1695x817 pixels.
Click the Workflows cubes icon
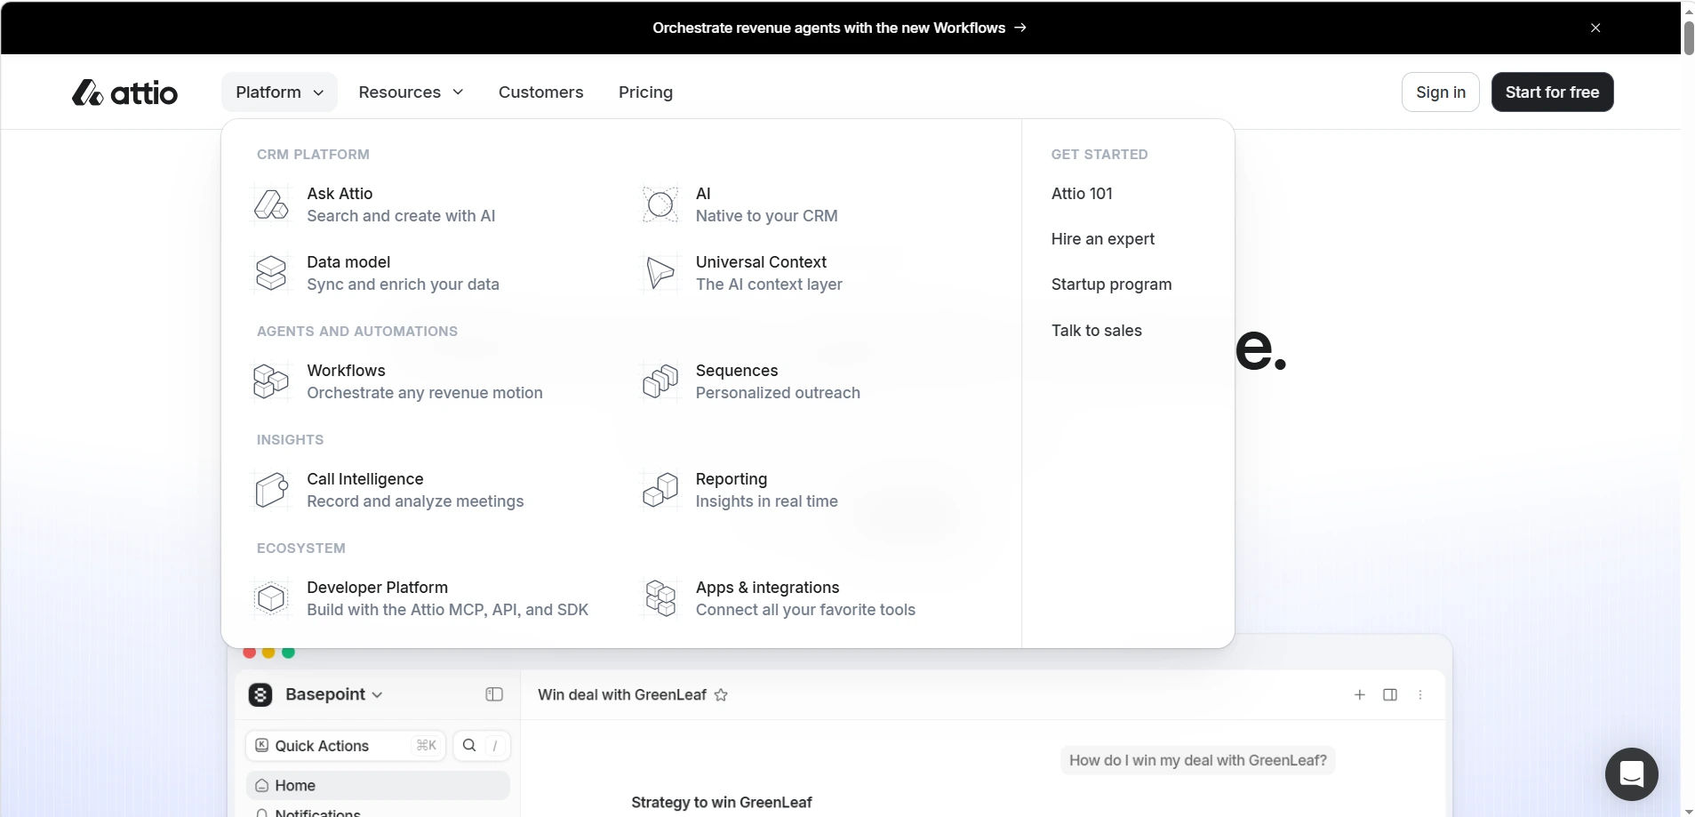pos(271,381)
